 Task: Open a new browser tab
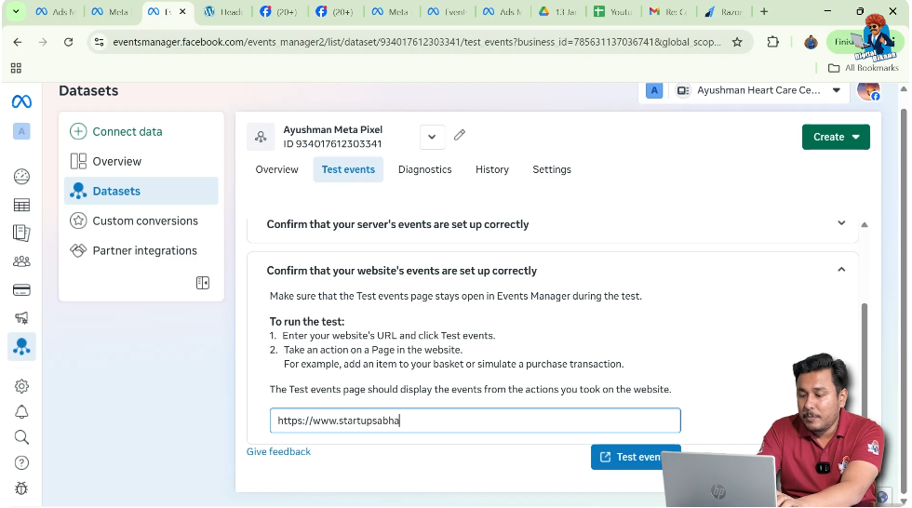click(764, 11)
